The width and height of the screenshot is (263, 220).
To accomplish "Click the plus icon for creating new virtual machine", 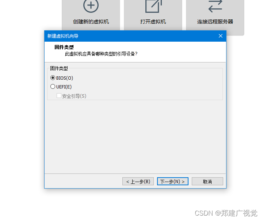I will tap(91, 5).
